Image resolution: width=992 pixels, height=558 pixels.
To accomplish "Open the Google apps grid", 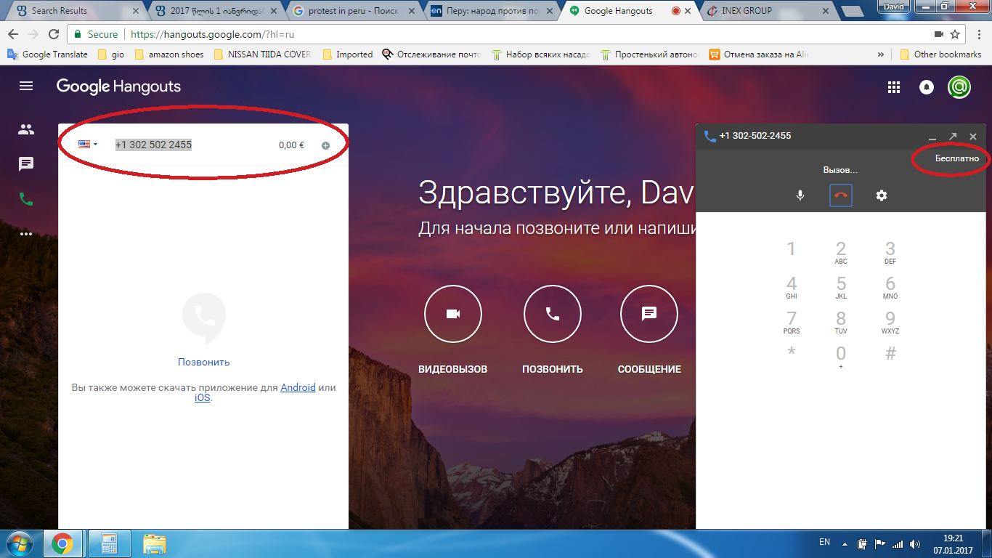I will click(894, 87).
